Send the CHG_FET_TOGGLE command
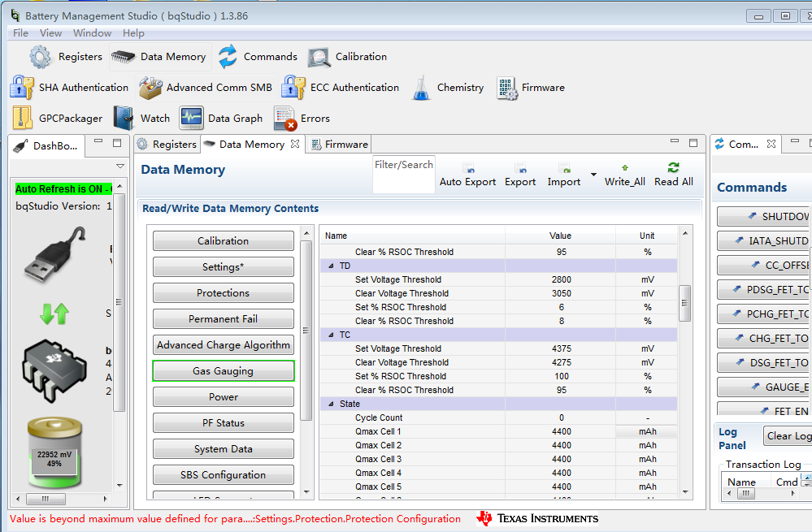This screenshot has width=812, height=532. click(x=764, y=339)
